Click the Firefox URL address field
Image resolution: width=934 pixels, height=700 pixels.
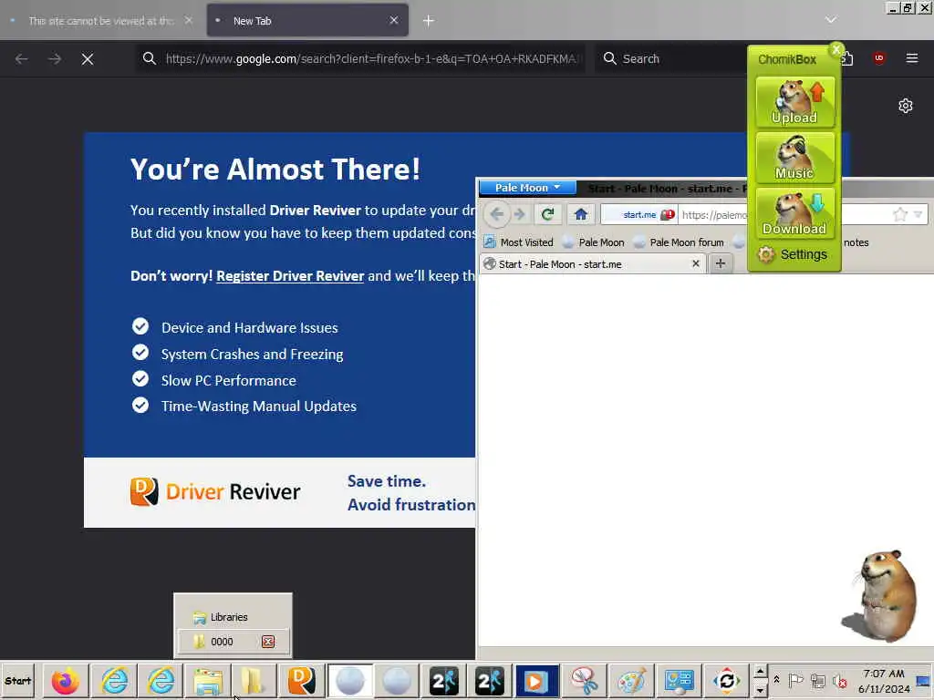[360, 59]
